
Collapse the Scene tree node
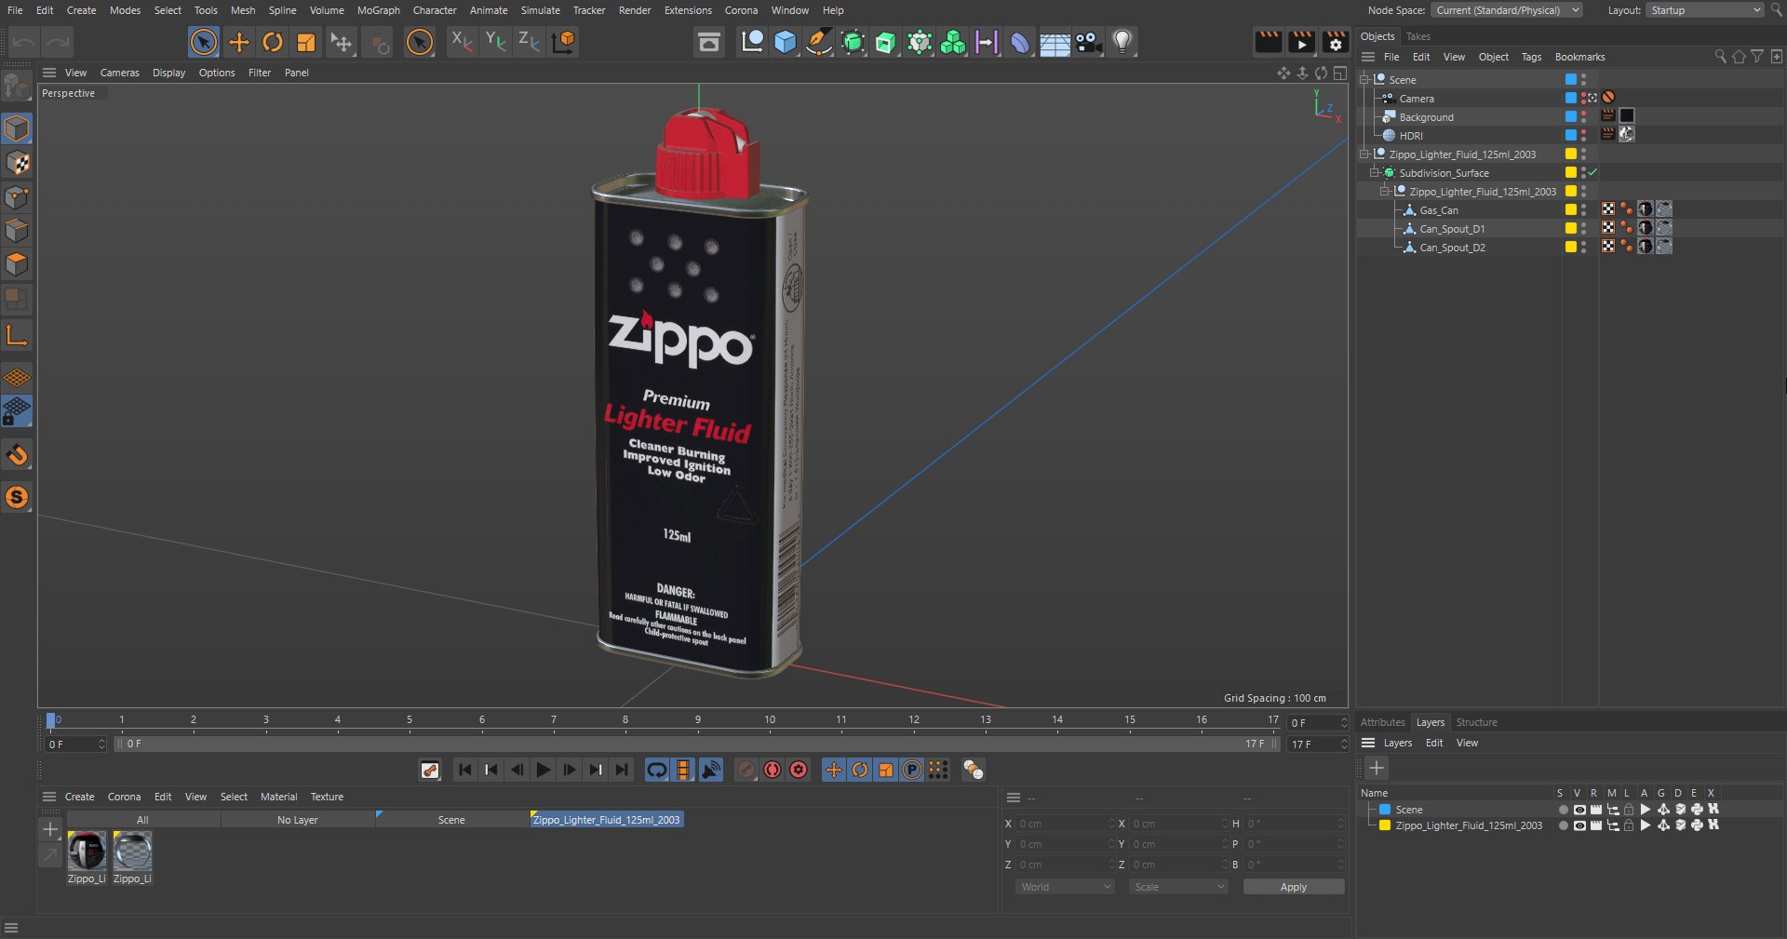coord(1364,79)
